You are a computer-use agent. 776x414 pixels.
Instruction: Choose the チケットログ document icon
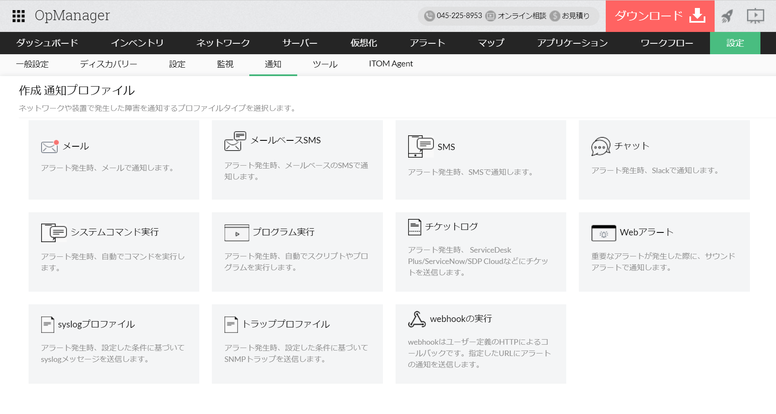414,227
